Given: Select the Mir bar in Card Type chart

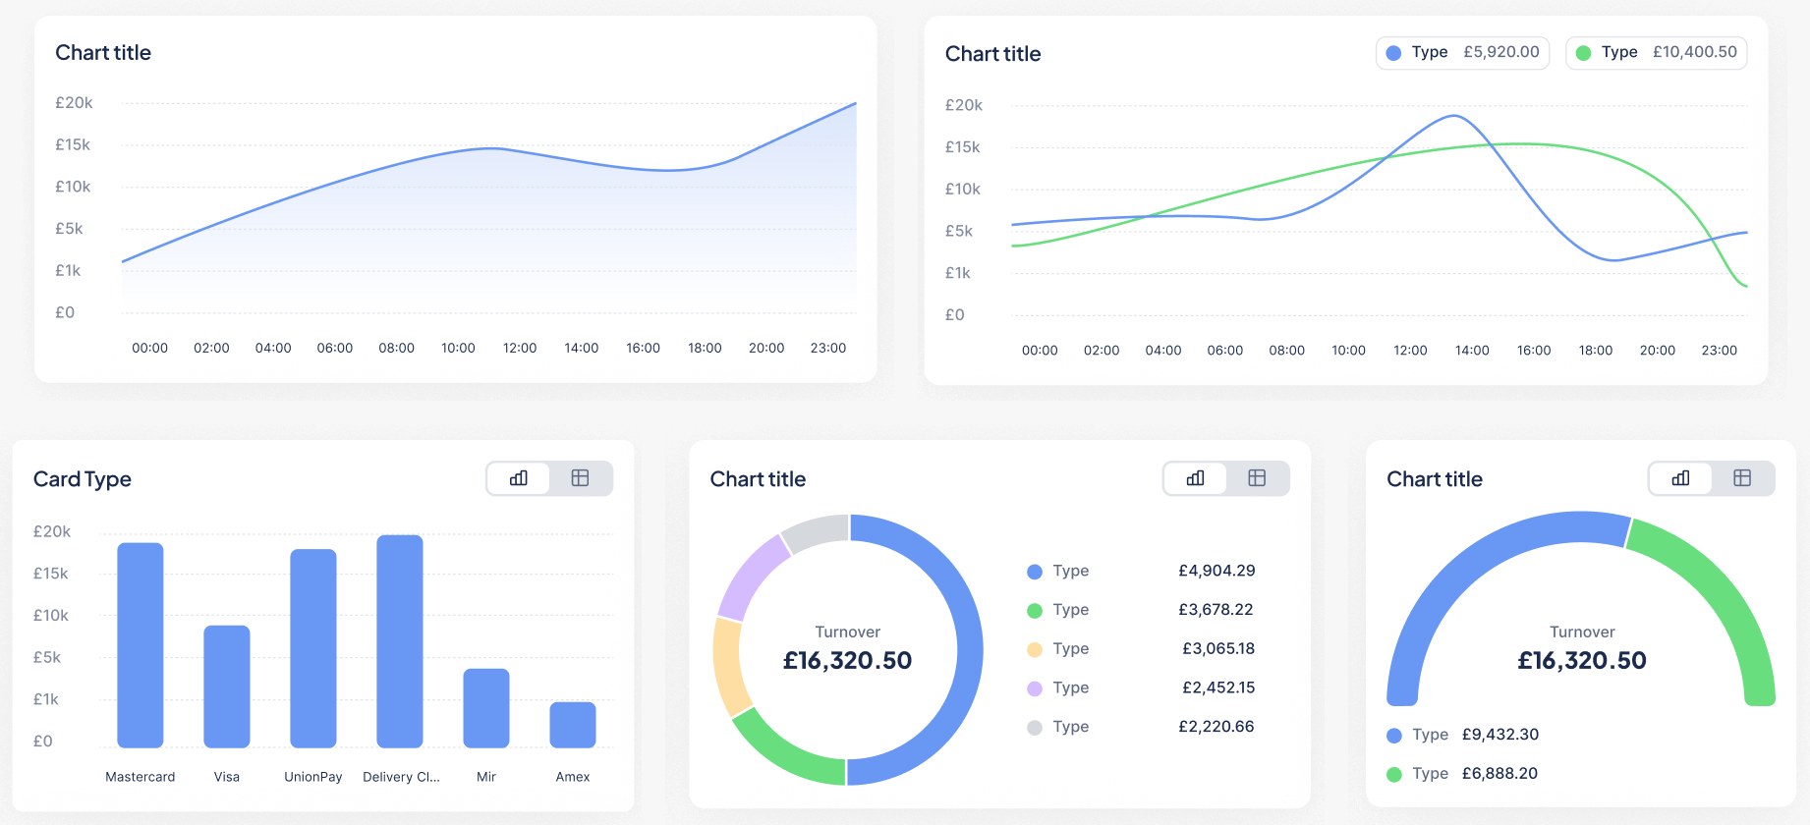Looking at the screenshot, I should (486, 708).
